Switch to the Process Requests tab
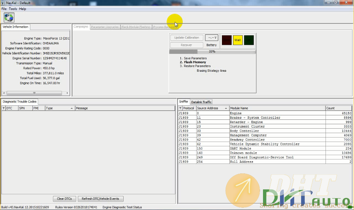354x210 pixels. click(x=165, y=27)
